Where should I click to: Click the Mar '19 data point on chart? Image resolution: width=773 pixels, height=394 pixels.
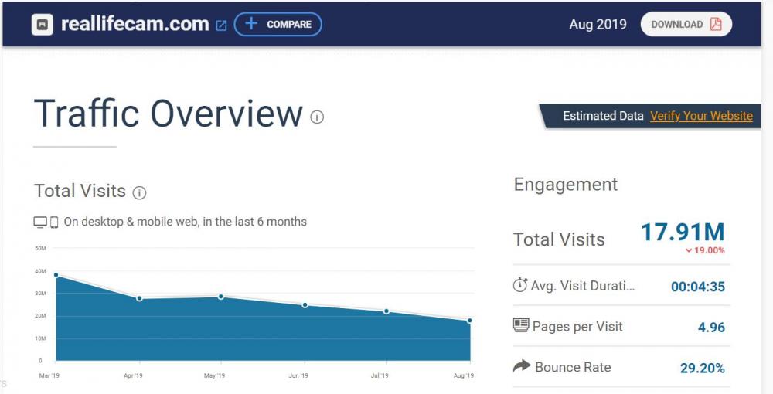[x=56, y=275]
